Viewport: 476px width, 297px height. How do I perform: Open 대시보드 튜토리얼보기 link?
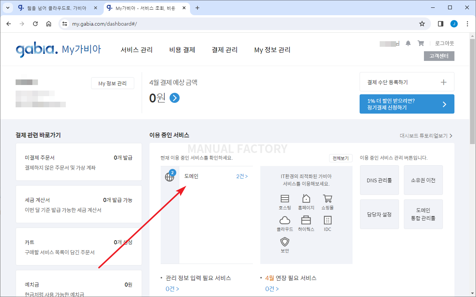[x=426, y=136]
